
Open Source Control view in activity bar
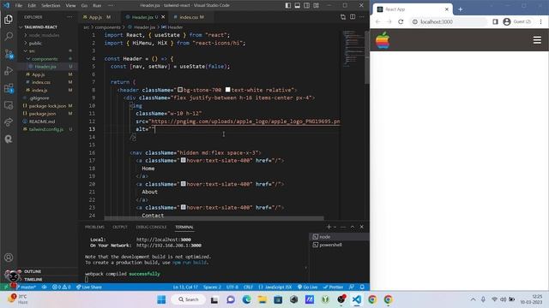(x=9, y=53)
